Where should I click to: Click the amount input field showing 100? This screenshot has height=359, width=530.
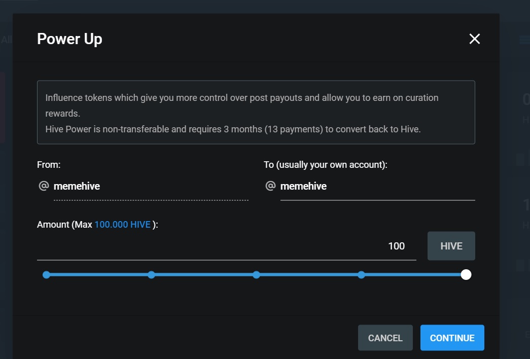pos(227,246)
